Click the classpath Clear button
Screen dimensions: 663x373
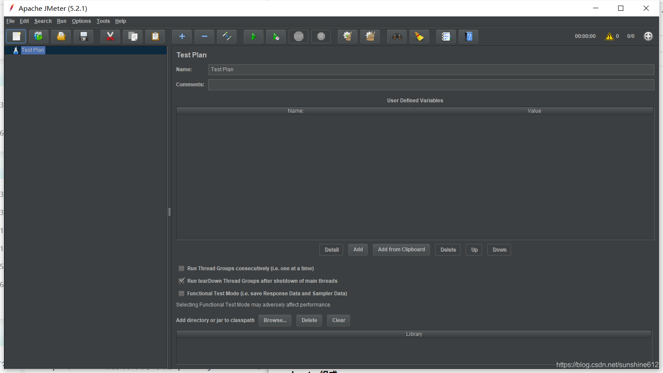click(339, 320)
